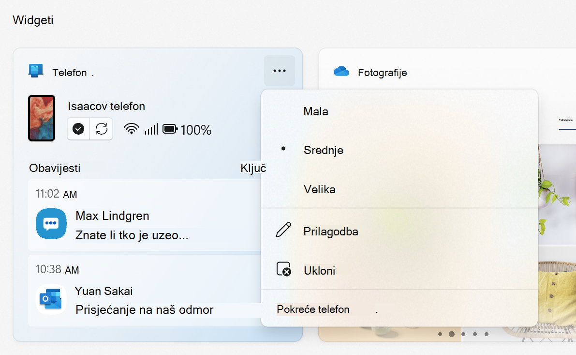This screenshot has width=576, height=355.
Task: Select the Srednje size option
Action: tap(399, 150)
